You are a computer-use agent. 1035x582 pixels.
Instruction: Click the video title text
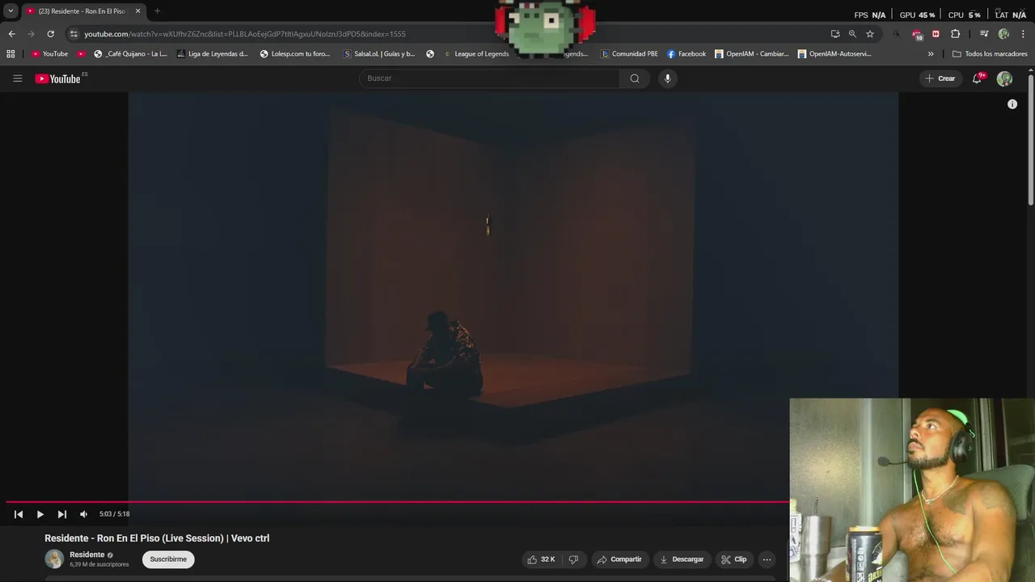(157, 538)
